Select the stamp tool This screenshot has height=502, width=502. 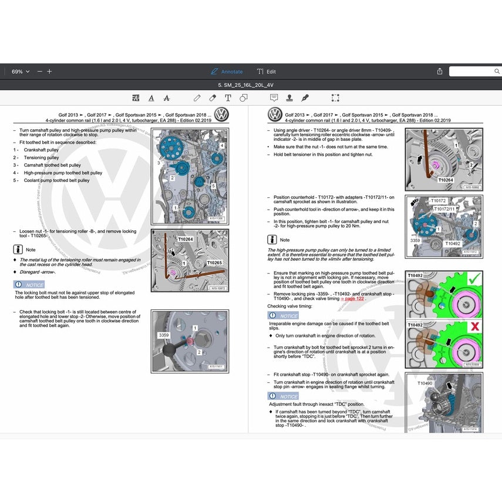(289, 98)
